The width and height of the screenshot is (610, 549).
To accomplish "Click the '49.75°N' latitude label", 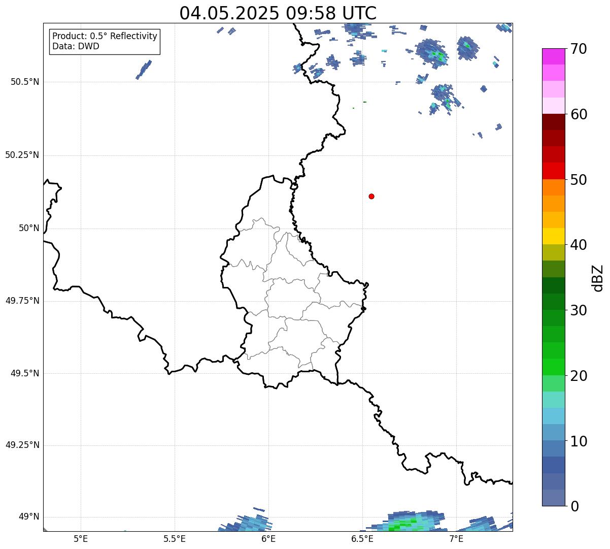I will (22, 301).
